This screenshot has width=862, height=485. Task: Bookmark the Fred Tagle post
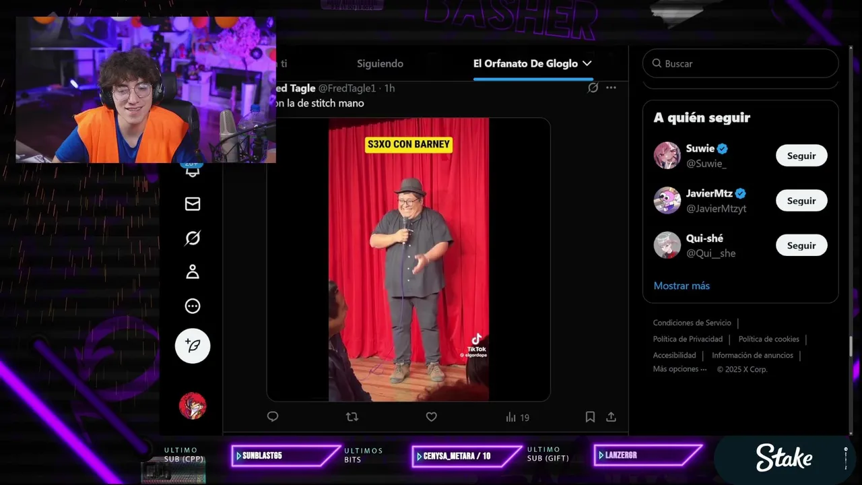point(590,417)
